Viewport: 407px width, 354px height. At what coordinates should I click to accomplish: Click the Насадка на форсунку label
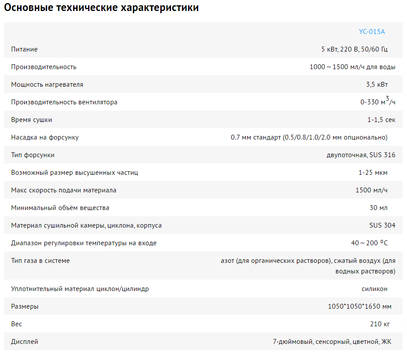pos(44,137)
